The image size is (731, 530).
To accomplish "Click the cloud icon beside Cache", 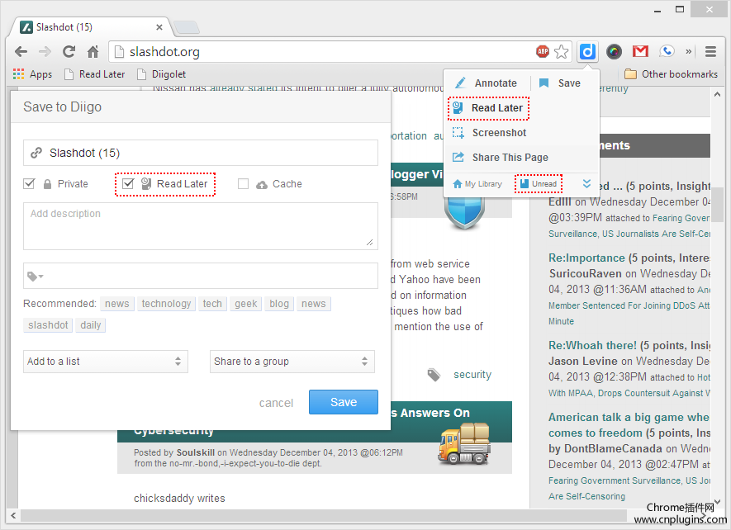I will 262,185.
